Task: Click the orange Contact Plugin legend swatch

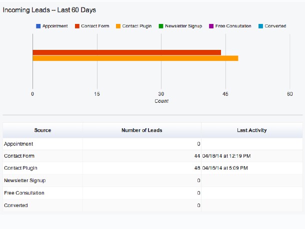Action: pos(118,26)
